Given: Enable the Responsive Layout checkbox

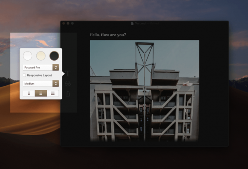Looking at the screenshot, I should [x=24, y=75].
